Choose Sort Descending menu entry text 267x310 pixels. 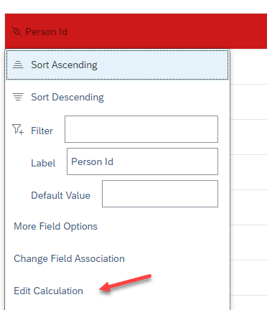pyautogui.click(x=67, y=97)
